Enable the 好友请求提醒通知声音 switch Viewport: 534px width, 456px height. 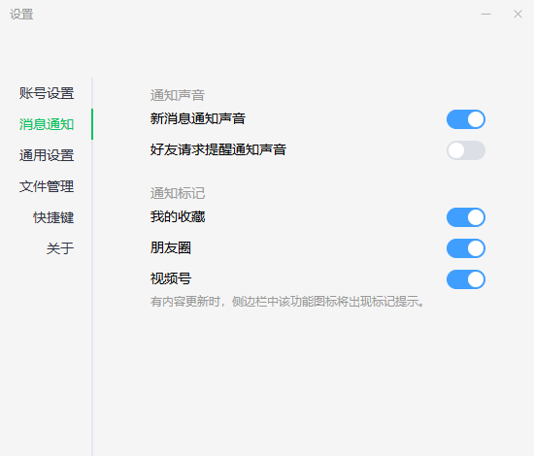click(466, 150)
